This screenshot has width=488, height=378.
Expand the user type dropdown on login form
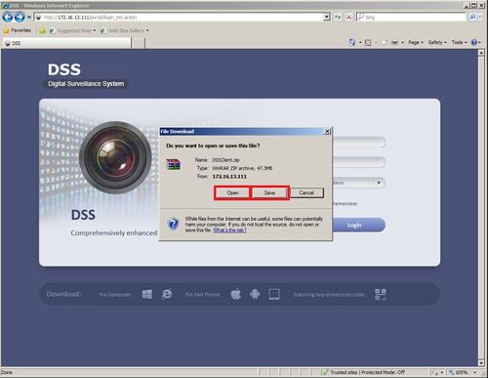(x=379, y=183)
